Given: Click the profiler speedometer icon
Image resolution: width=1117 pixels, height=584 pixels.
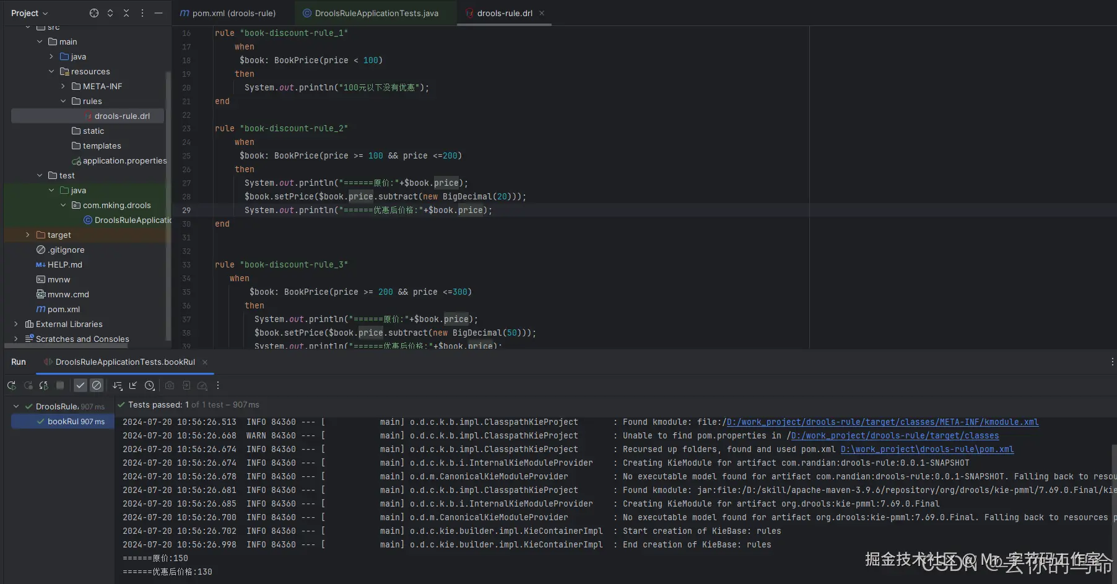Looking at the screenshot, I should point(202,385).
